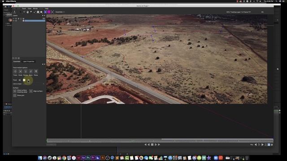
Task: Select the Zoom tool next to the hand
Action: [x=31, y=12]
